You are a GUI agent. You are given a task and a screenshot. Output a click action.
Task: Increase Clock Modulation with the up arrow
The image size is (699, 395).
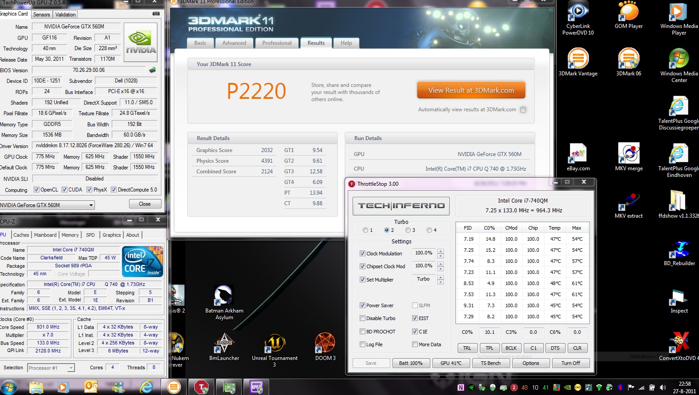[x=440, y=251]
